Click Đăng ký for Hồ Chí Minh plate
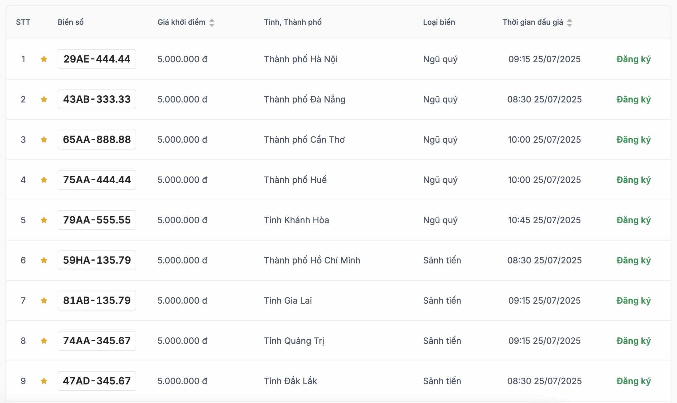The height and width of the screenshot is (403, 677). 633,260
